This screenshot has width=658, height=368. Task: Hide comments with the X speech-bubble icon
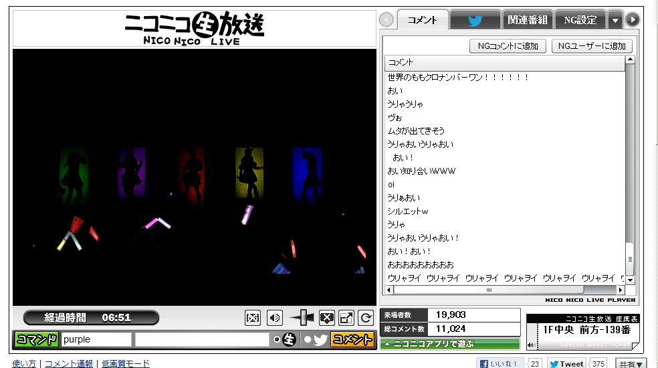point(327,318)
